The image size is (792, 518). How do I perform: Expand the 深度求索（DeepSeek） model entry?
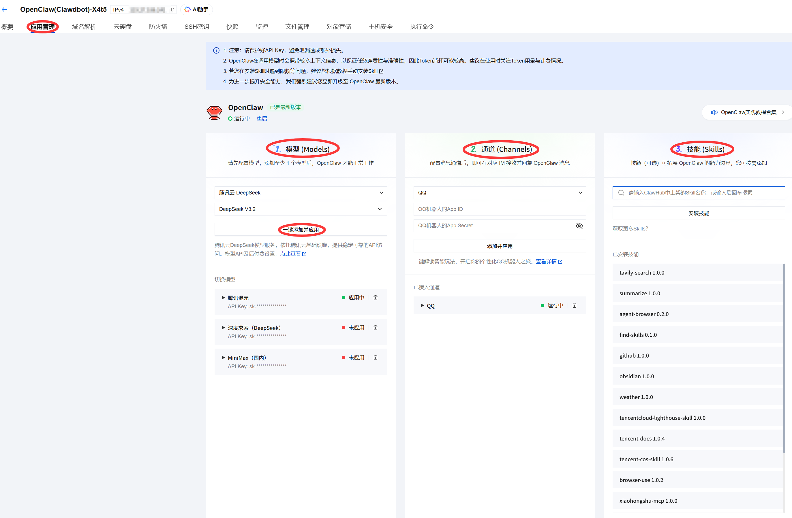(x=223, y=328)
